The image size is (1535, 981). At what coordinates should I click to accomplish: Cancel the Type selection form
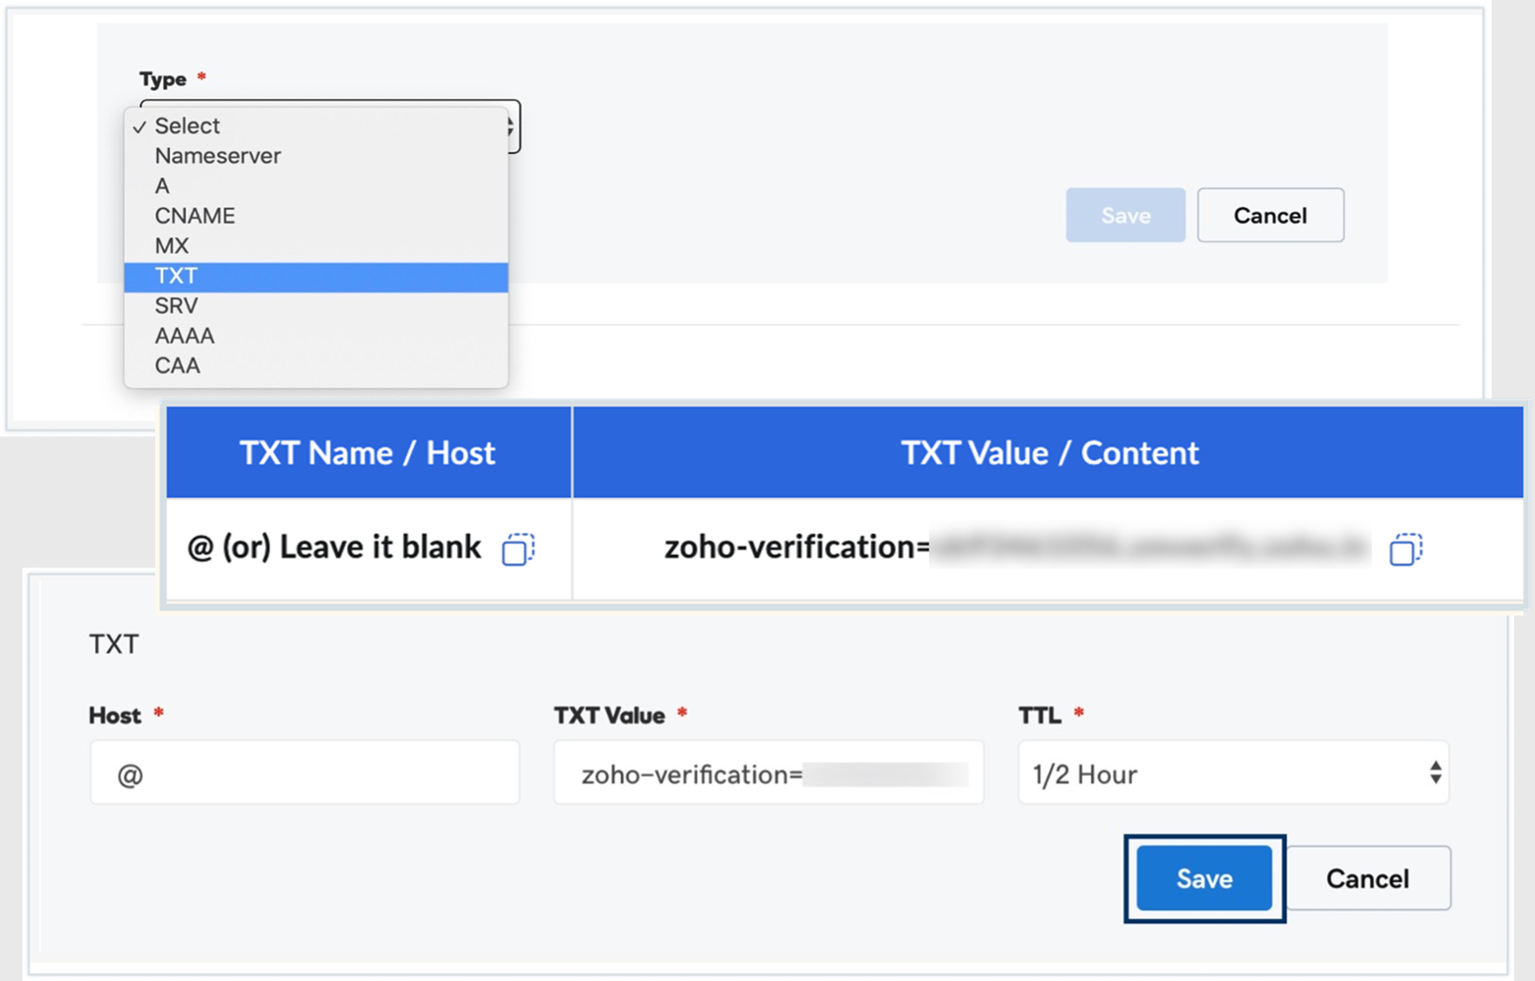coord(1270,215)
